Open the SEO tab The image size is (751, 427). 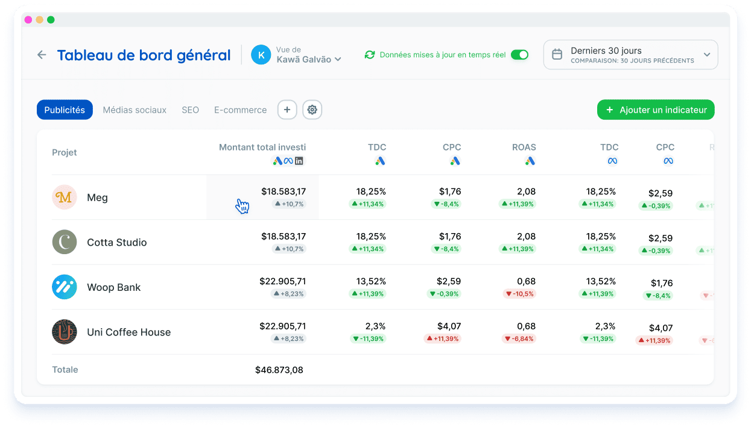pyautogui.click(x=190, y=110)
